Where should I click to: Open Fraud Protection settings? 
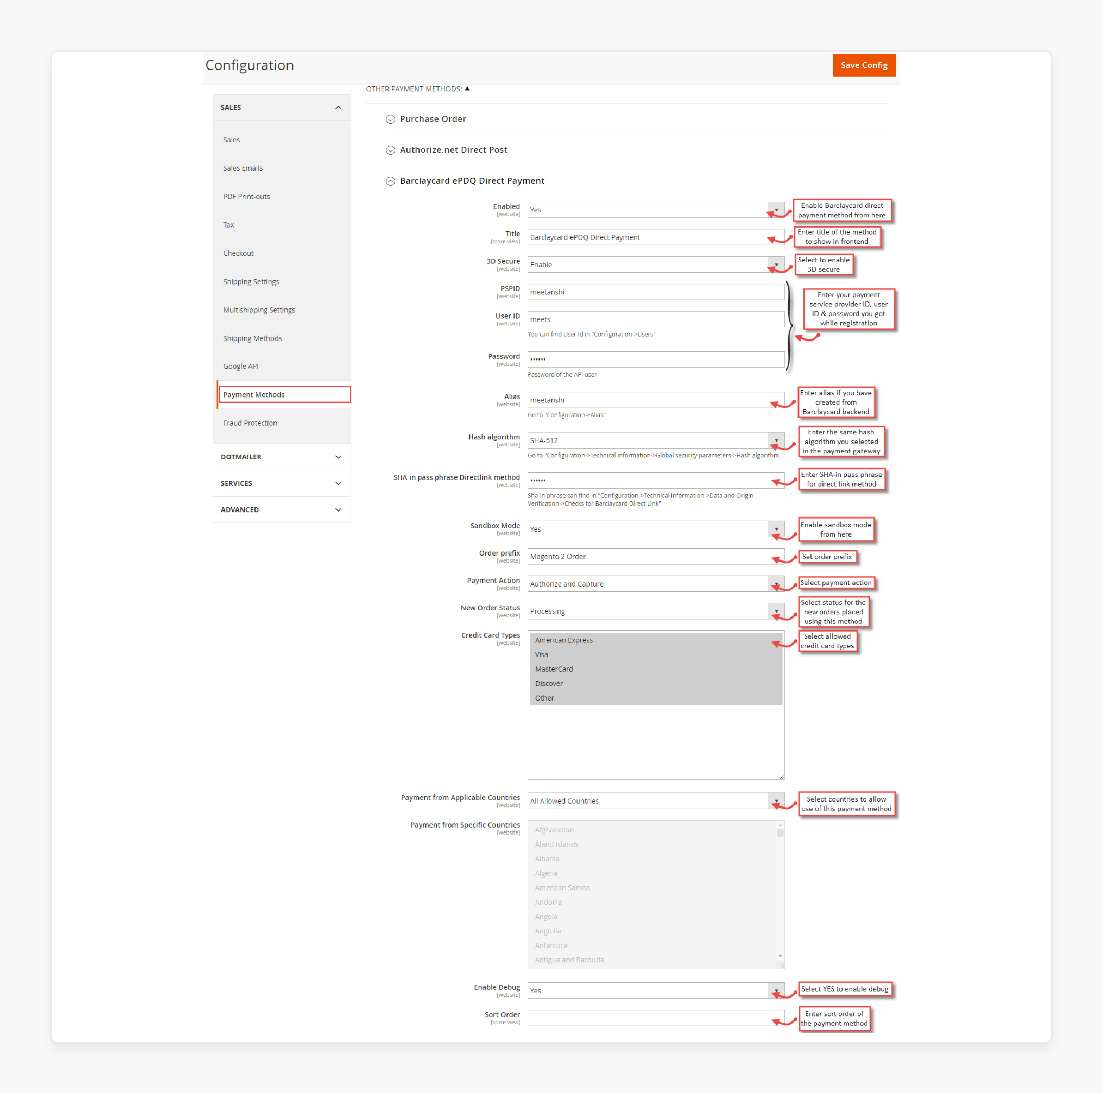click(x=250, y=423)
